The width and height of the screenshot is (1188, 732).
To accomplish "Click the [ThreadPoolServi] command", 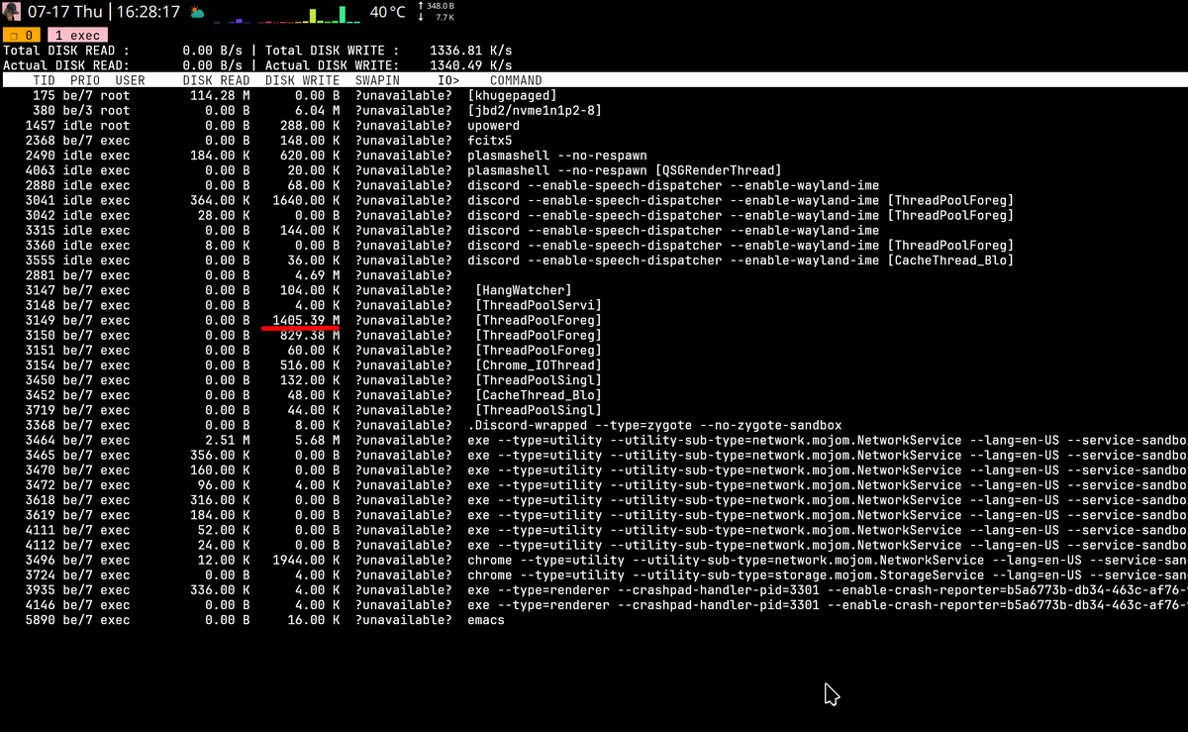I will pyautogui.click(x=538, y=305).
